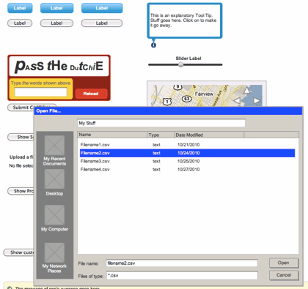Sort files by the Name column header
Viewport: 308px width, 289px height.
pos(112,135)
